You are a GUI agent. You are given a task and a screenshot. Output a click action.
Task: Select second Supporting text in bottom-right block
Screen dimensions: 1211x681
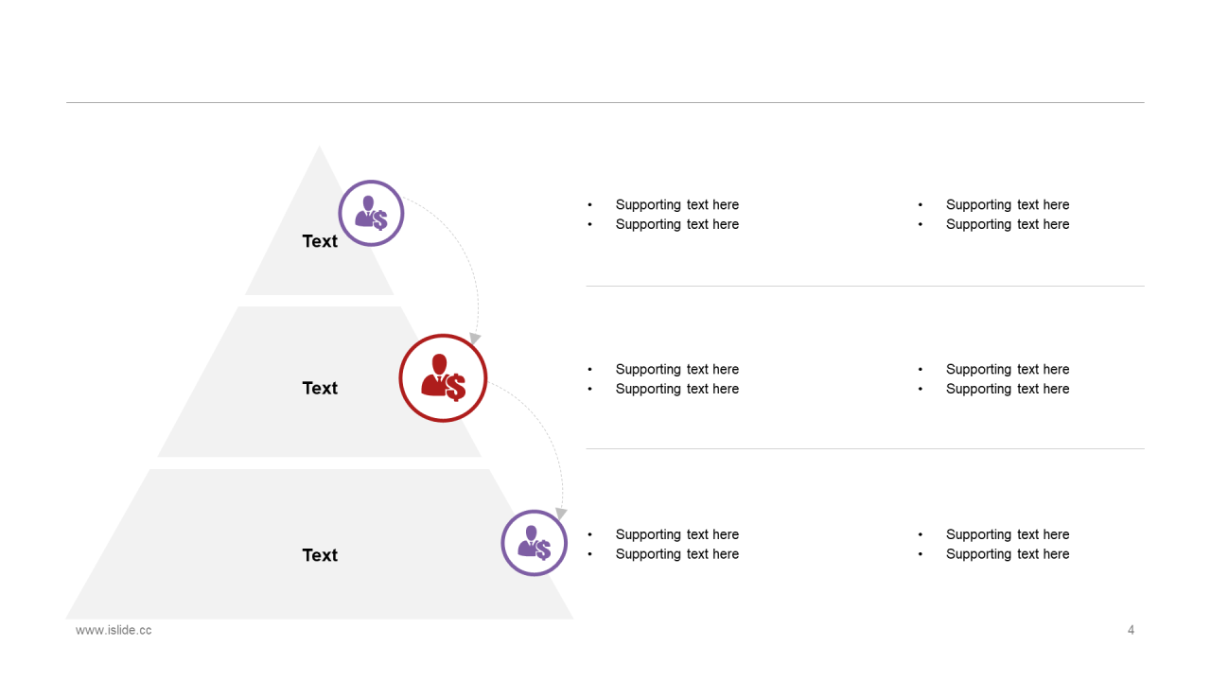pos(1008,554)
